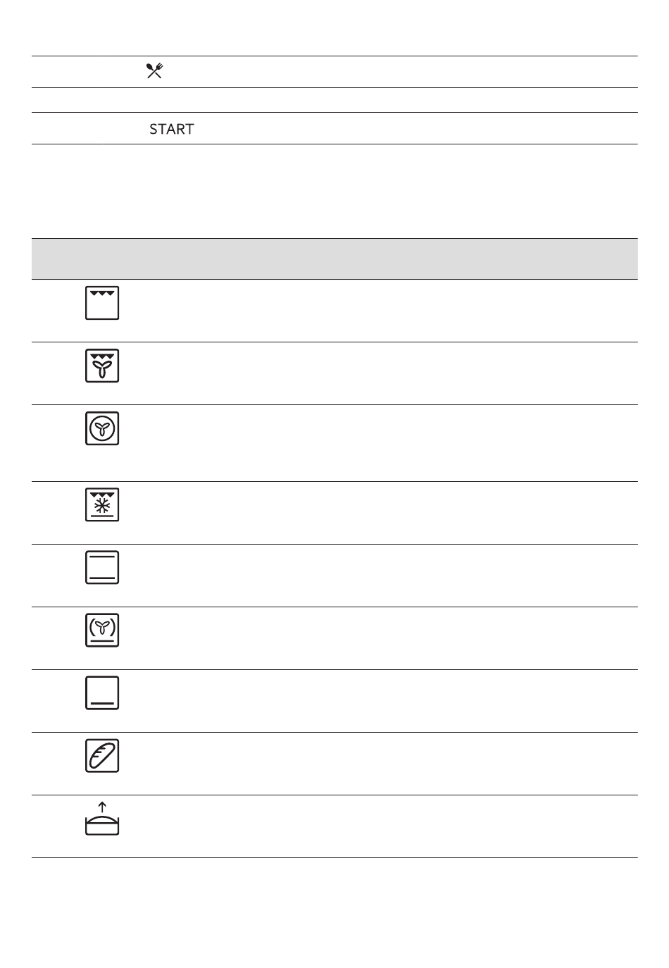Image resolution: width=669 pixels, height=968 pixels.
Task: Select the snowflake frozen foods icon
Action: pos(102,504)
